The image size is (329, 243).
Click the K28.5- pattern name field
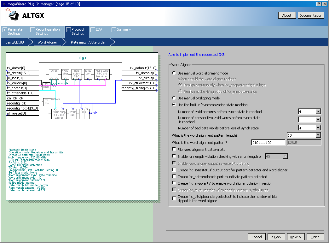coord(304,143)
